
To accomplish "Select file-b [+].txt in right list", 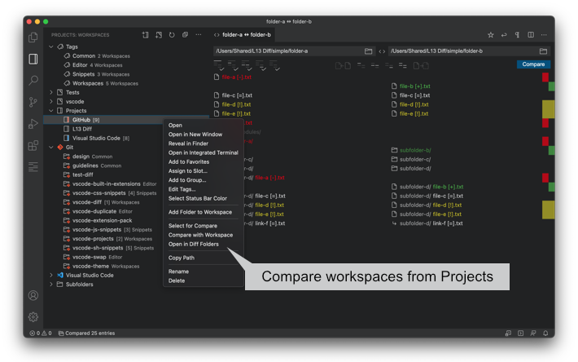I will coord(414,86).
